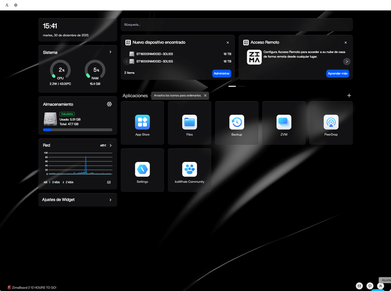Image resolution: width=391 pixels, height=291 pixels.
Task: Click the storage usage progress bar
Action: click(x=78, y=130)
